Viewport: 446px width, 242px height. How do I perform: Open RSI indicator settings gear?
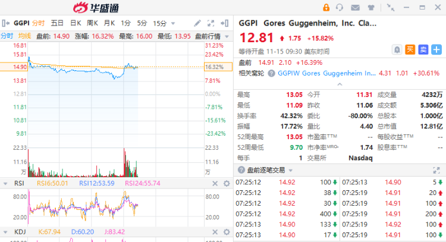tap(227, 184)
